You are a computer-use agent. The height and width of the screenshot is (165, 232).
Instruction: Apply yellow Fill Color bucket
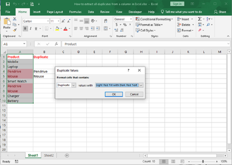(57, 29)
